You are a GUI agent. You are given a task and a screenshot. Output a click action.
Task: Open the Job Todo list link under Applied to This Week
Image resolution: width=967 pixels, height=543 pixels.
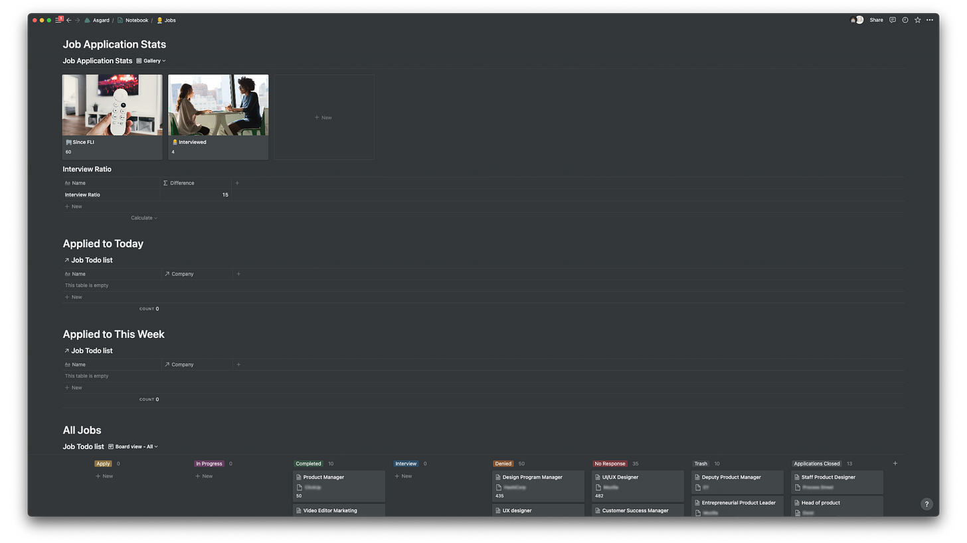point(88,351)
